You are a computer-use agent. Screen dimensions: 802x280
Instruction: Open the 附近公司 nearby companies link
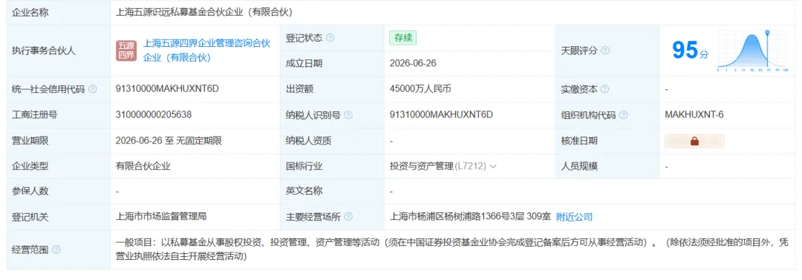pos(574,217)
